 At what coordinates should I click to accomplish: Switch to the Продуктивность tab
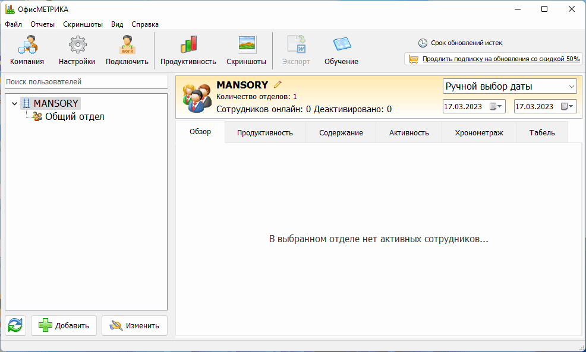coord(265,132)
